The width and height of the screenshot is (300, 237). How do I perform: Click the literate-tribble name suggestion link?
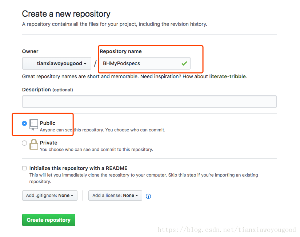click(227, 76)
